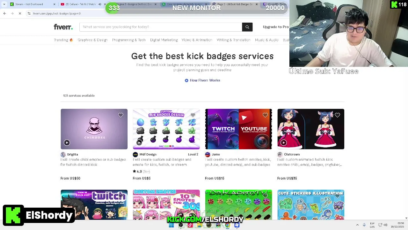Open Chrome's tab search dropdown

(4, 4)
